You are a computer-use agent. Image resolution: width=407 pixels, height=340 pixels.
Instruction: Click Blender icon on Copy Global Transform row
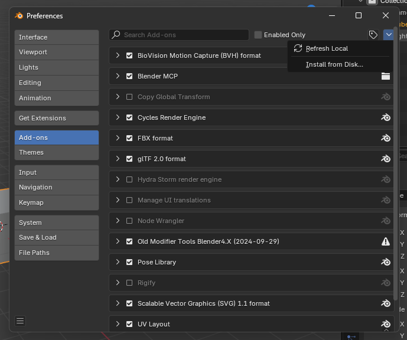pos(386,97)
